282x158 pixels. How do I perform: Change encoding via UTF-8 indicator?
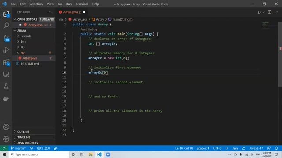point(217,148)
